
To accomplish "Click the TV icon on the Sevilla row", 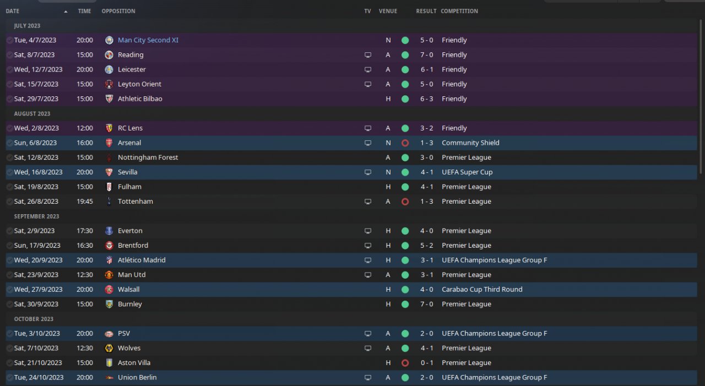I will point(368,172).
